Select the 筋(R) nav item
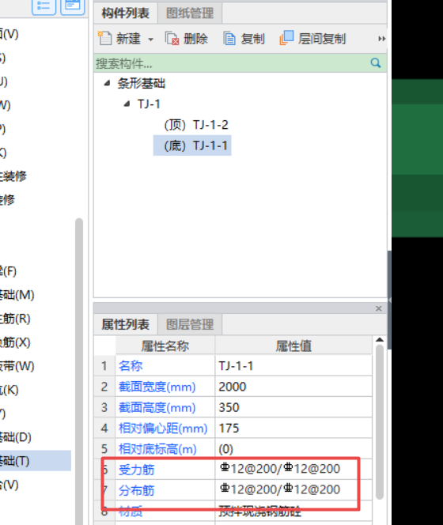The width and height of the screenshot is (443, 525). [x=15, y=319]
